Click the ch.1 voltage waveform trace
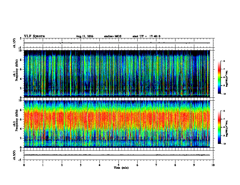The height and width of the screenshot is (185, 240). coord(117,43)
